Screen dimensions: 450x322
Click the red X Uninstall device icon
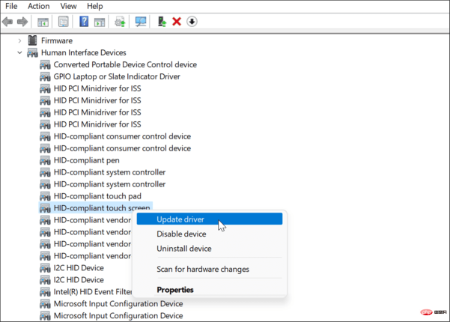click(177, 22)
